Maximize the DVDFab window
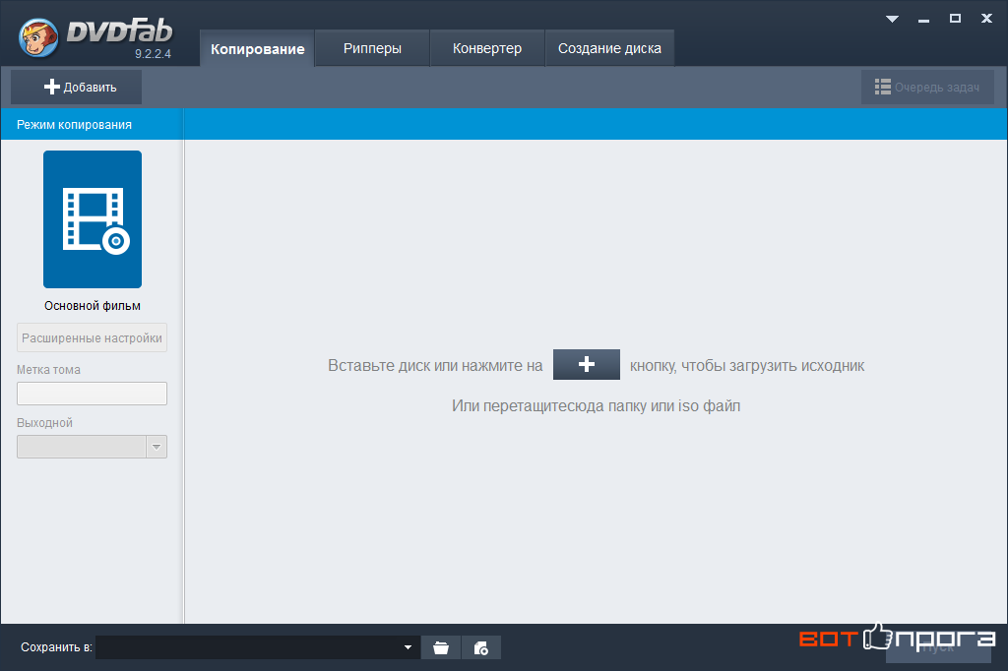The width and height of the screenshot is (1008, 671). tap(955, 19)
